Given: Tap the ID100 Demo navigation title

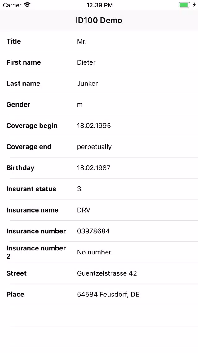Looking at the screenshot, I should [99, 20].
